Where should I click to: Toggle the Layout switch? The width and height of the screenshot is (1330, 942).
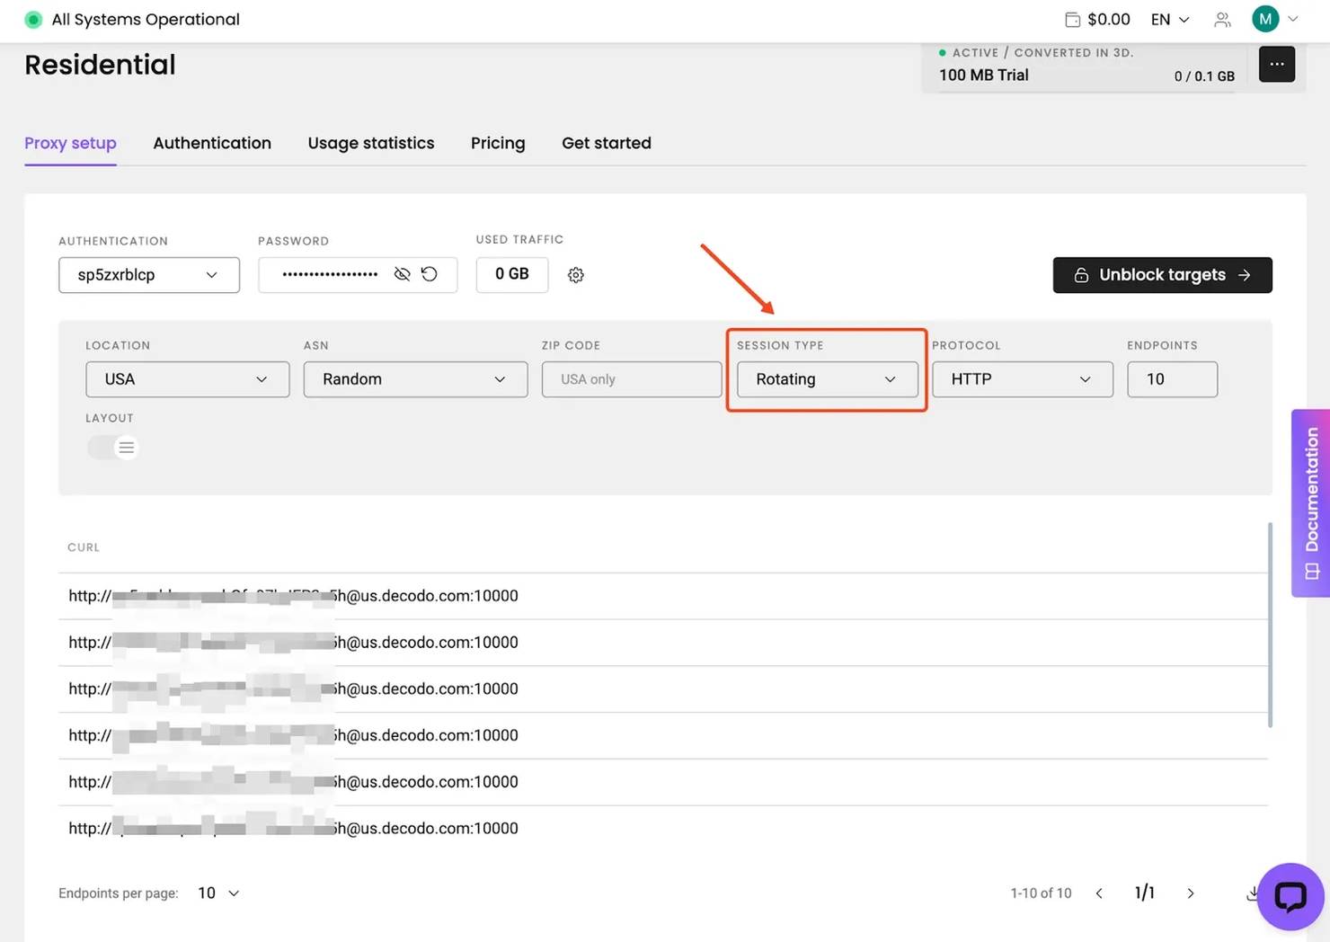(113, 448)
